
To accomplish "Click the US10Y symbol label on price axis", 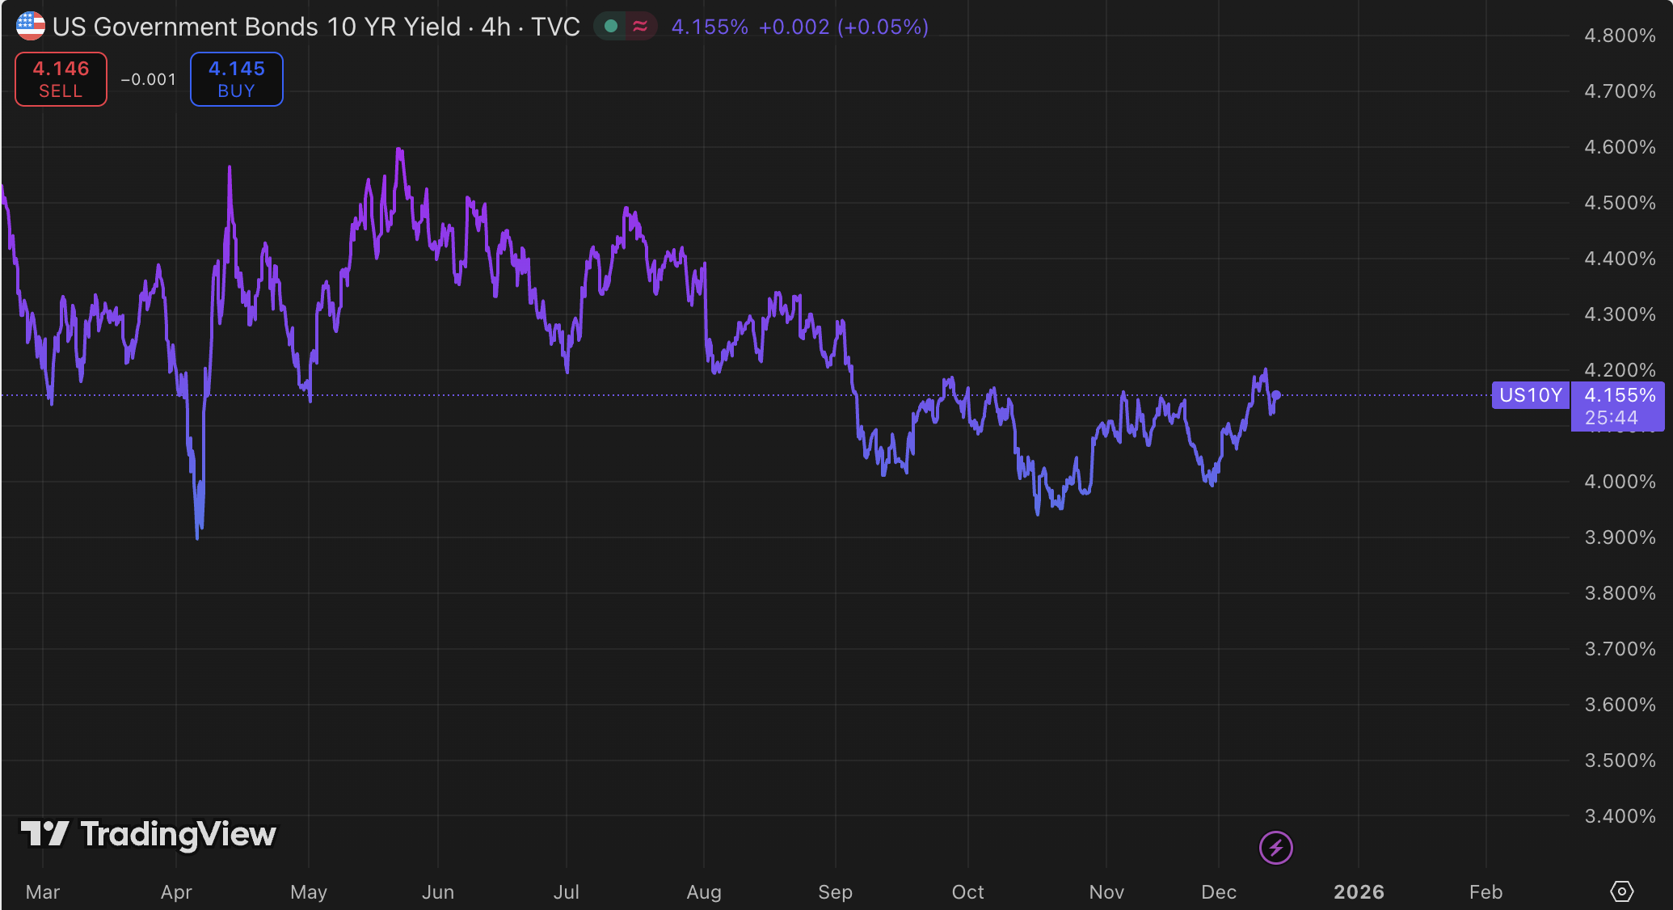I will click(1531, 395).
